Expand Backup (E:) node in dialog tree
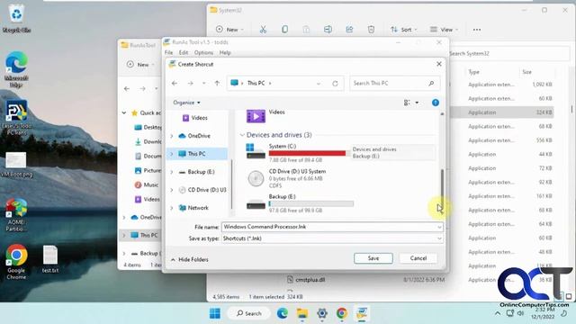Viewport: 576px width, 324px height. click(172, 172)
